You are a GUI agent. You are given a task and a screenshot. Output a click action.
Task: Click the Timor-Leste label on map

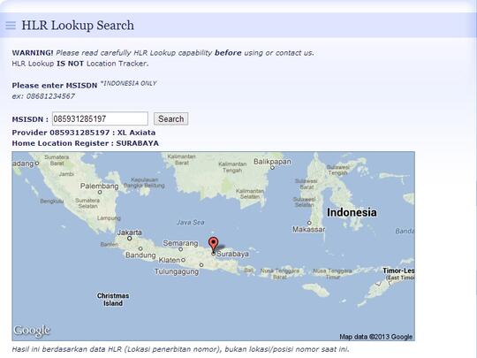(398, 270)
